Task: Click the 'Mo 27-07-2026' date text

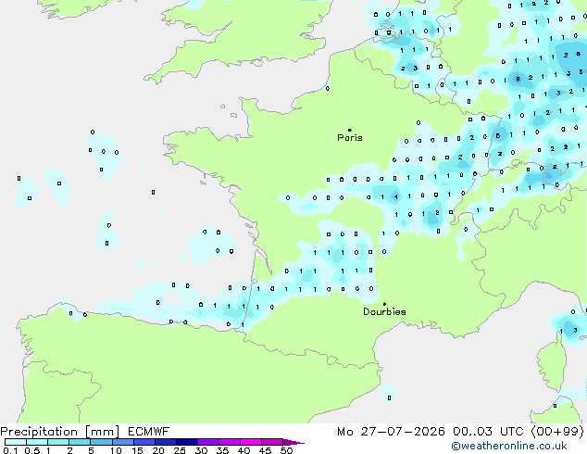Action: click(x=391, y=432)
